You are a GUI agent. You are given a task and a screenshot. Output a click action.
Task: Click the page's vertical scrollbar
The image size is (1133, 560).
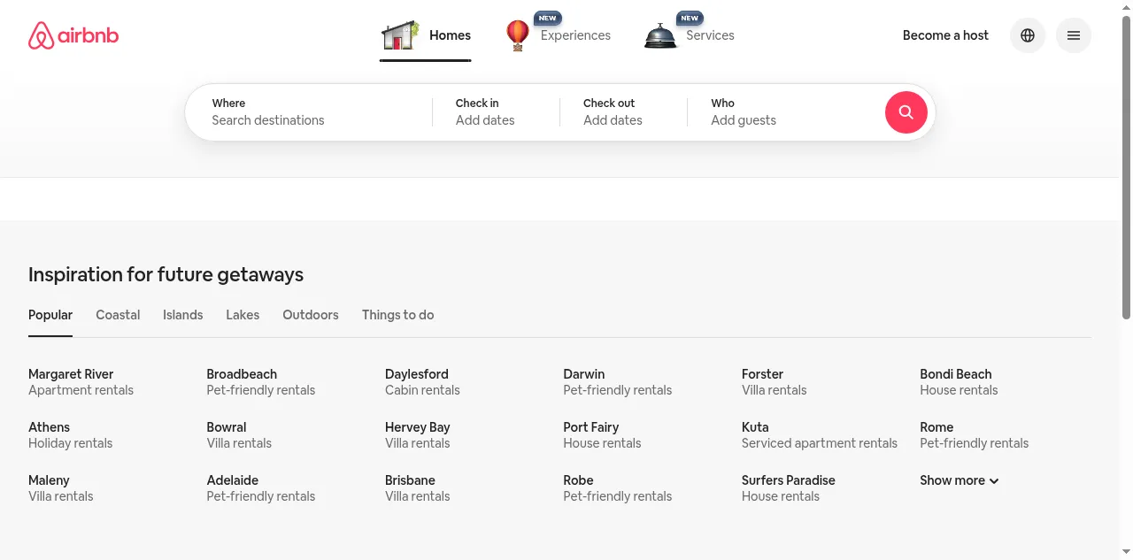[1126, 168]
